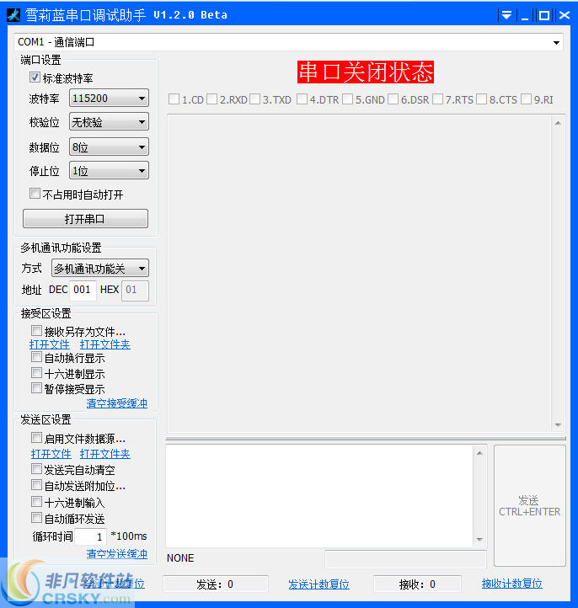Toggle the 5.GND signal checkbox
Screen dimensions: 578x608
[x=348, y=99]
